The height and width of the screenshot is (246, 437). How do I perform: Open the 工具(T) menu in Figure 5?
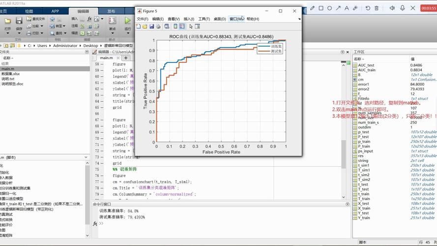pos(204,19)
